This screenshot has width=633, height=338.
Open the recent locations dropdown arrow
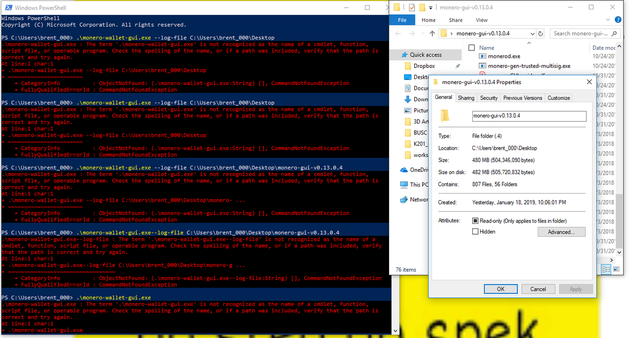(x=422, y=34)
